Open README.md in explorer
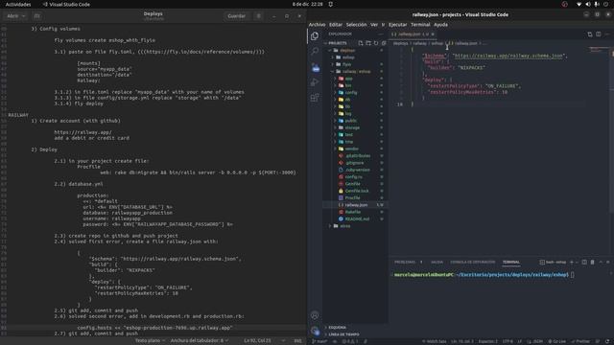The width and height of the screenshot is (614, 345). coord(357,219)
